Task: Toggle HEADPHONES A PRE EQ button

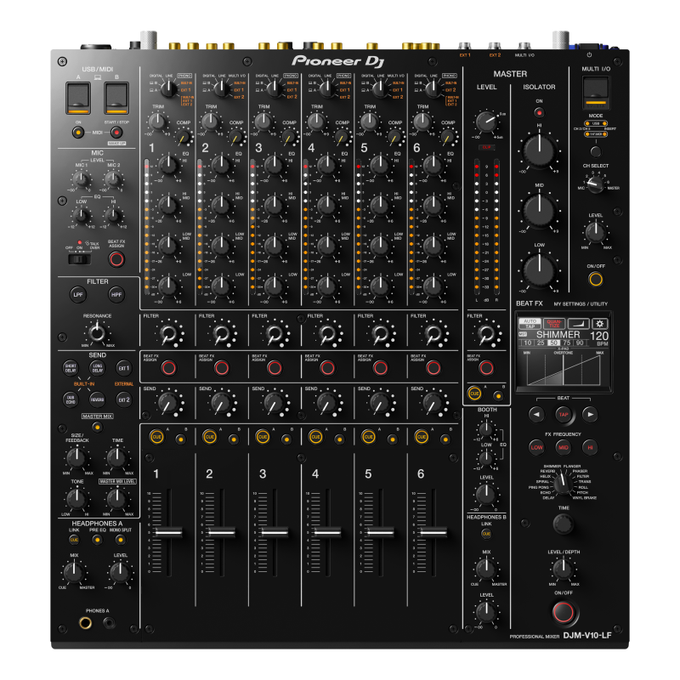Action: pyautogui.click(x=97, y=540)
